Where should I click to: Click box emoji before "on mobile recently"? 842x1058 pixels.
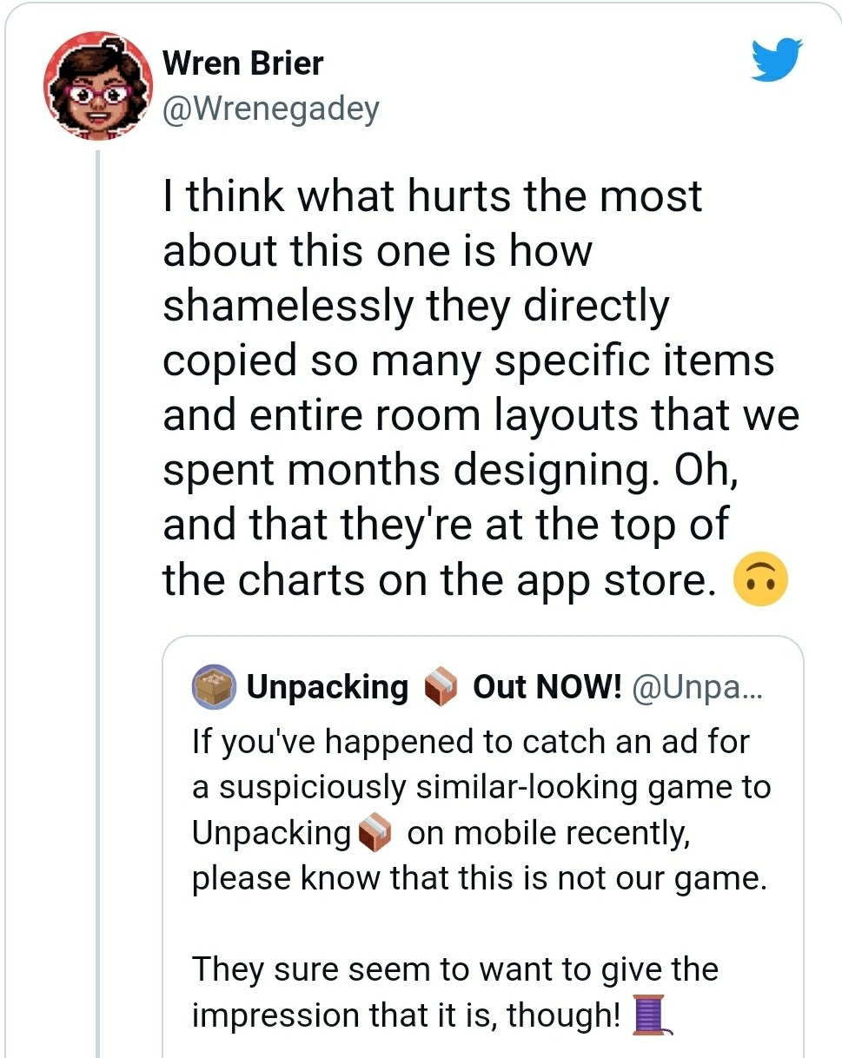(375, 833)
